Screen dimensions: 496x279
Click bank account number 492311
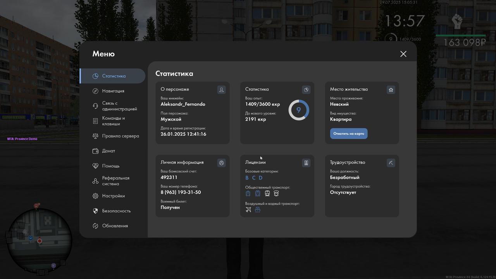[169, 177]
